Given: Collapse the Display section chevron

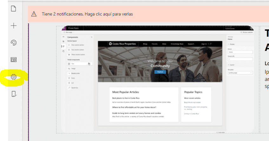Looking at the screenshot, I should coord(229,44).
